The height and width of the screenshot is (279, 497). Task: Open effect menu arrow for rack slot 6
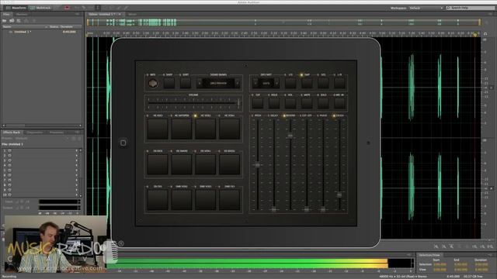(x=76, y=175)
